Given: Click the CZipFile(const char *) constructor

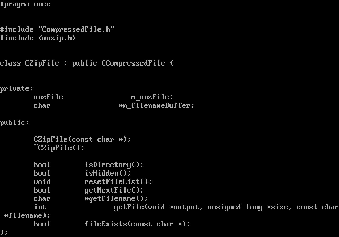Looking at the screenshot, I should [82, 140].
